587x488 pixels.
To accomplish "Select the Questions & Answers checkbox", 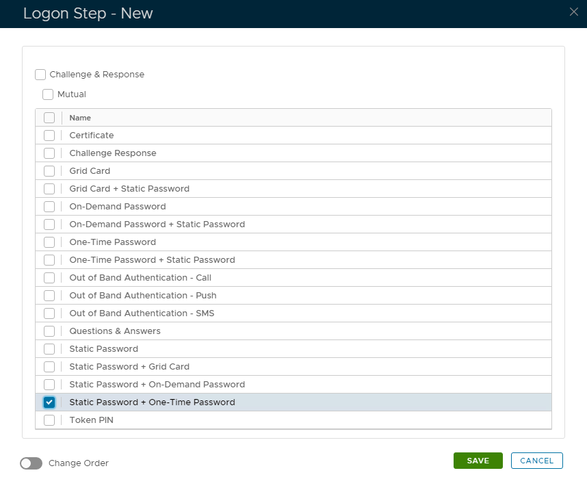I will point(49,331).
